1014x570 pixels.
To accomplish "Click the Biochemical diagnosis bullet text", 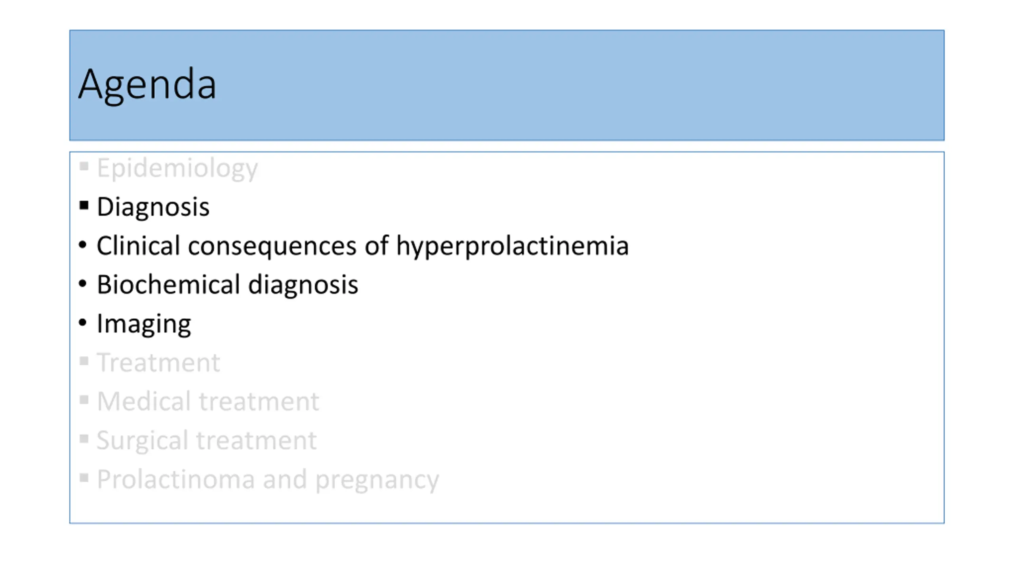I will (x=227, y=285).
